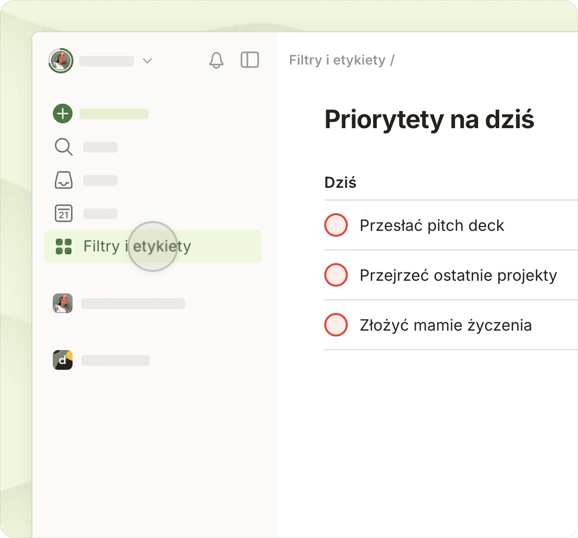
Task: Click the Dziś section header
Action: 340,183
